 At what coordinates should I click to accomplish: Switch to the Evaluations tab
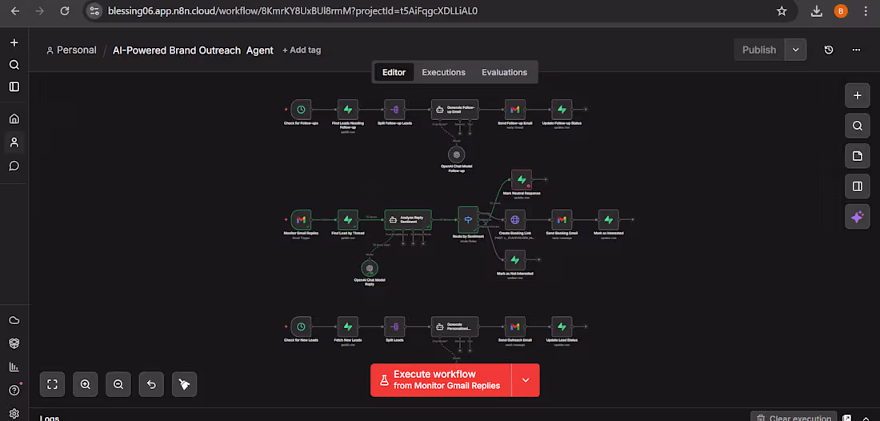[505, 72]
